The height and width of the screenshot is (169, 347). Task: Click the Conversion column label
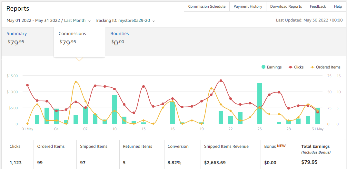(x=178, y=146)
